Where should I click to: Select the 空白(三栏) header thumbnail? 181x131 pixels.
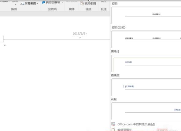(146, 39)
